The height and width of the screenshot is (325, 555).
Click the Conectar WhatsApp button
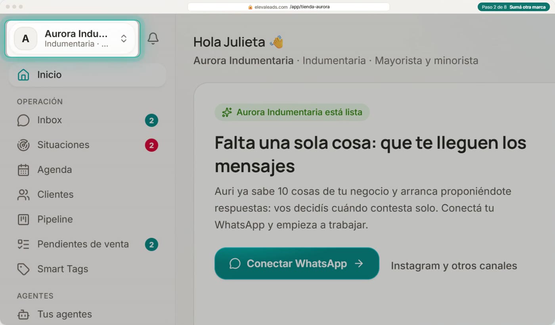click(297, 264)
